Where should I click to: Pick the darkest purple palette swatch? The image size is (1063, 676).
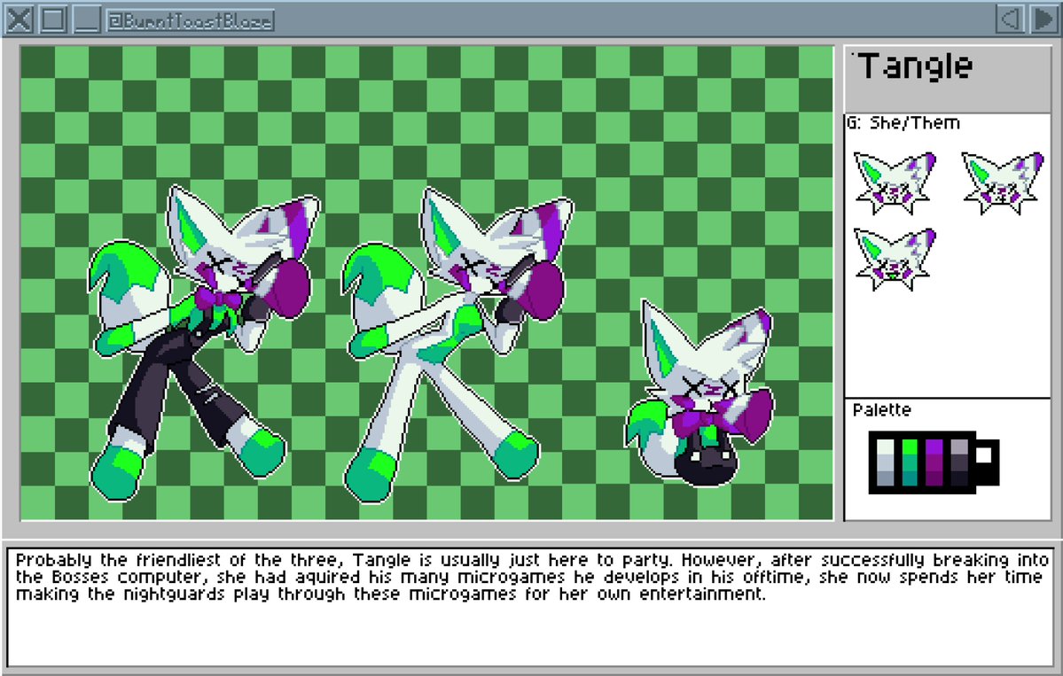coord(934,478)
